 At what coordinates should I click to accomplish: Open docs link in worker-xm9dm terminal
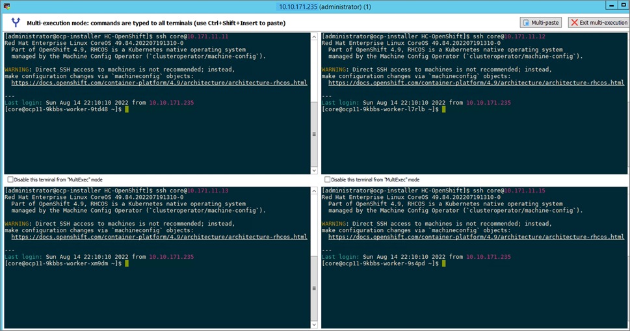click(x=159, y=237)
